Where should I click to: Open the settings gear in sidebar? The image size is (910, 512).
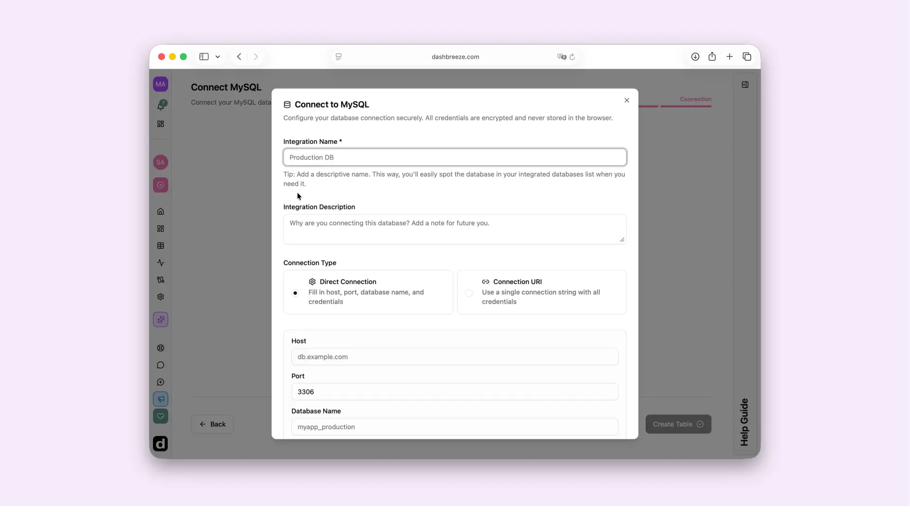click(x=161, y=297)
